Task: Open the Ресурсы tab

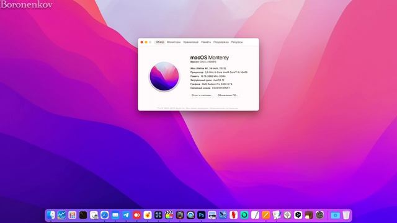Action: (x=237, y=42)
